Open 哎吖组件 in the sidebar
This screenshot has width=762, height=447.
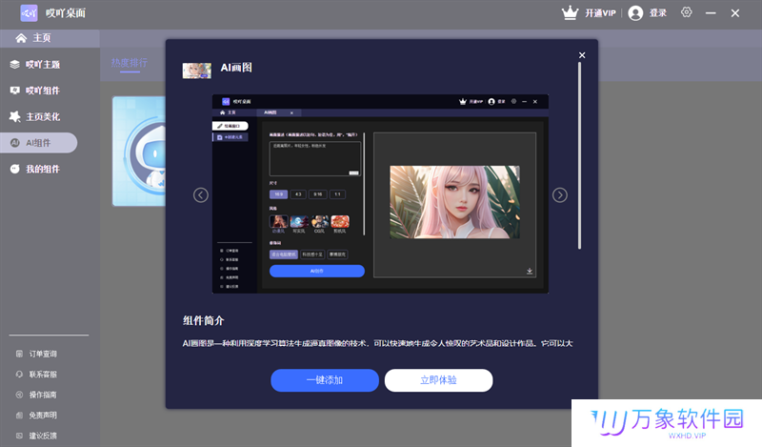pos(43,91)
